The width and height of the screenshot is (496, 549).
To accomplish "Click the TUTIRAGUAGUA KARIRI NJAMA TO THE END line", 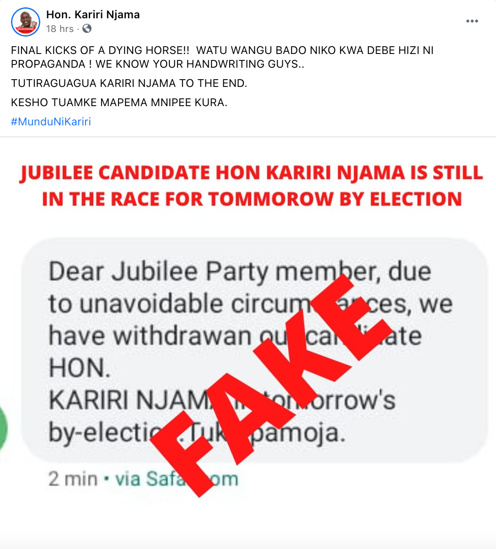I will point(129,84).
